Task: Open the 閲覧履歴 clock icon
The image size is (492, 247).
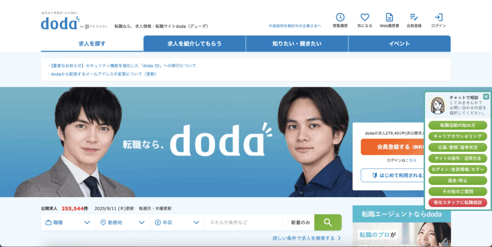Action: (340, 17)
